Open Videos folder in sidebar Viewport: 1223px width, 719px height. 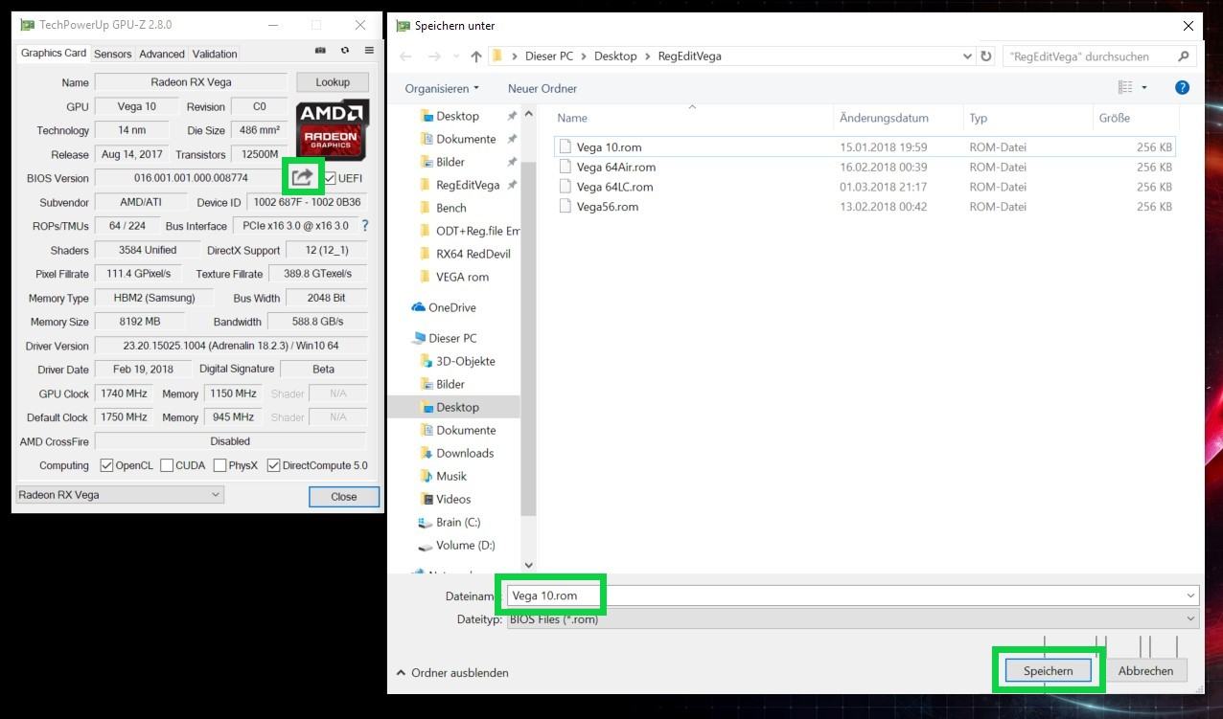446,499
